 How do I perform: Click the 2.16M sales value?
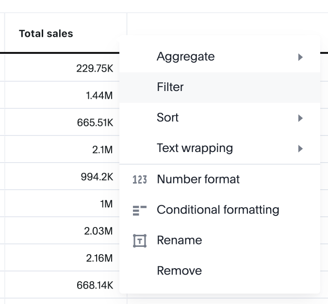pos(99,258)
